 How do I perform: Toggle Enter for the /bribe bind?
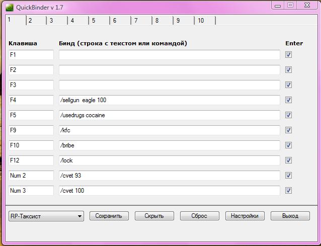click(288, 145)
